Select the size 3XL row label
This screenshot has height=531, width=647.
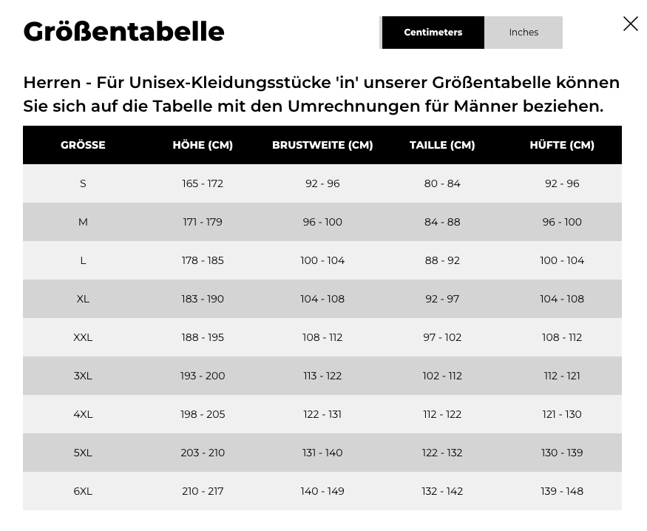tap(83, 376)
